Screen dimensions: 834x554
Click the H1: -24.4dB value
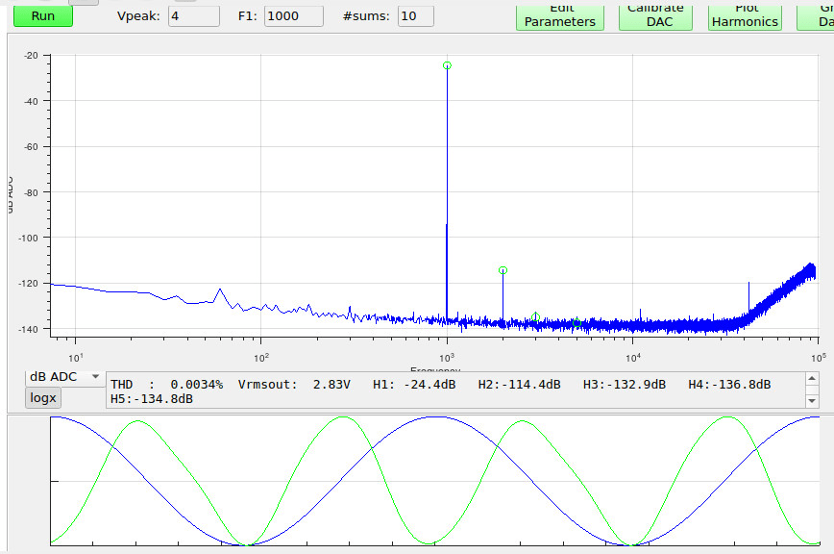[414, 384]
